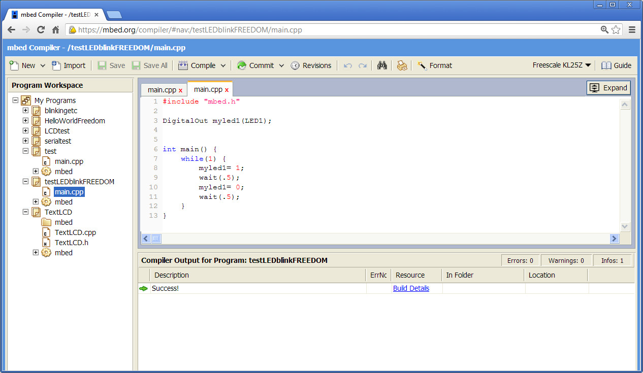Image resolution: width=643 pixels, height=373 pixels.
Task: Click the Expand editor button
Action: 608,88
